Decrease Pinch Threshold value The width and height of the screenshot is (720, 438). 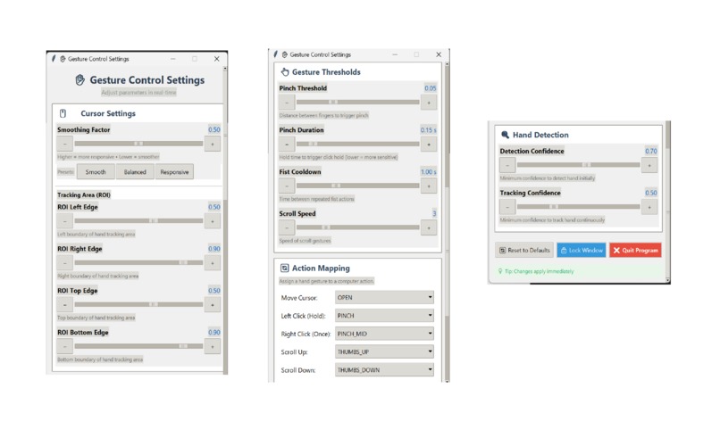point(287,103)
